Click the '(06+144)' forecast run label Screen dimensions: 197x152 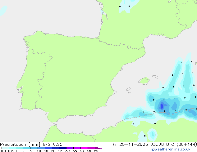click(187, 145)
